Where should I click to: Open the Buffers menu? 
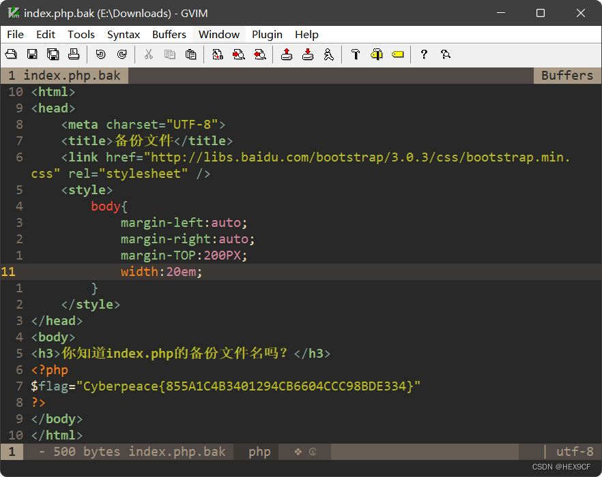coord(169,35)
